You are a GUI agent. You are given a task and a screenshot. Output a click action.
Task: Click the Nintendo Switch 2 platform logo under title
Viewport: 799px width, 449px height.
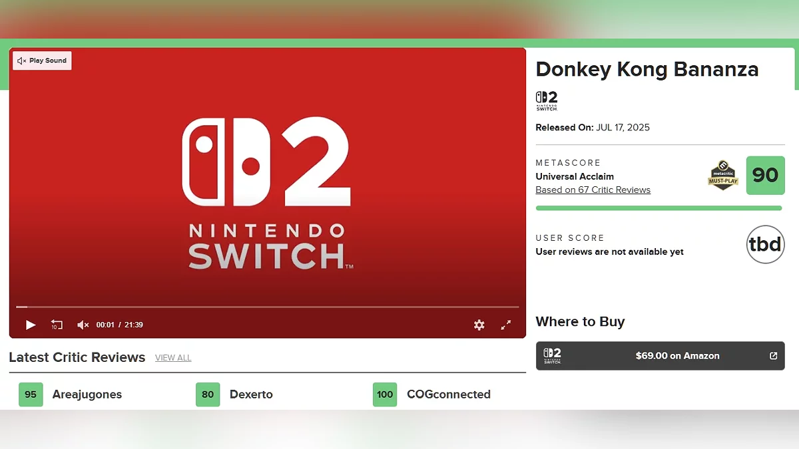[547, 100]
